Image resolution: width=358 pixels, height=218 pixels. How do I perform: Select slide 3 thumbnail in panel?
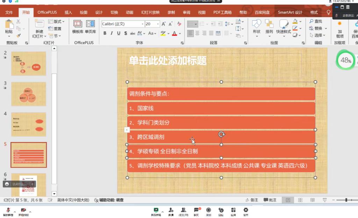(29, 94)
